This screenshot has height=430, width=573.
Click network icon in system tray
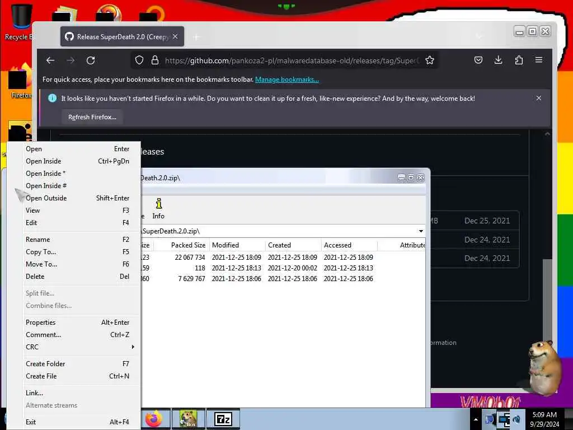pos(504,419)
